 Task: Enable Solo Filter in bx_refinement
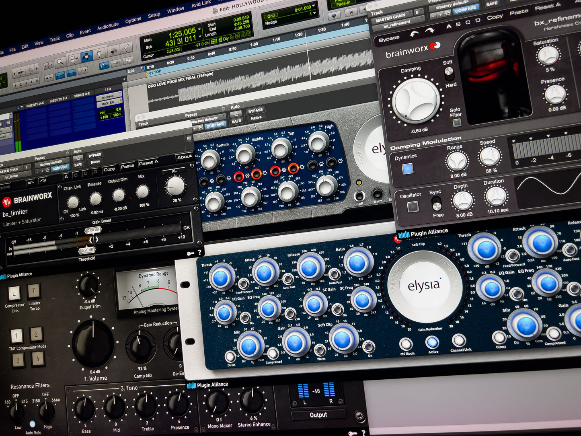tap(457, 123)
